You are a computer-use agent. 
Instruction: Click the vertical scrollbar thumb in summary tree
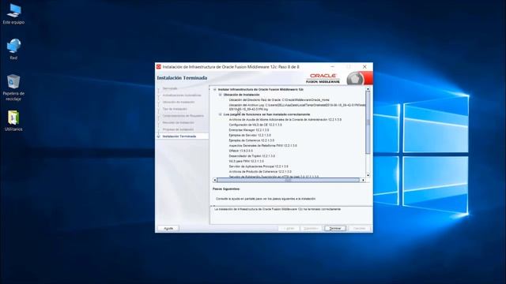pos(368,122)
